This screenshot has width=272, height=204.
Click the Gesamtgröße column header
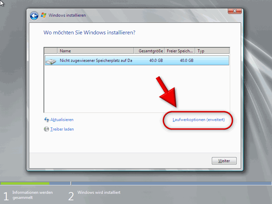coord(151,51)
